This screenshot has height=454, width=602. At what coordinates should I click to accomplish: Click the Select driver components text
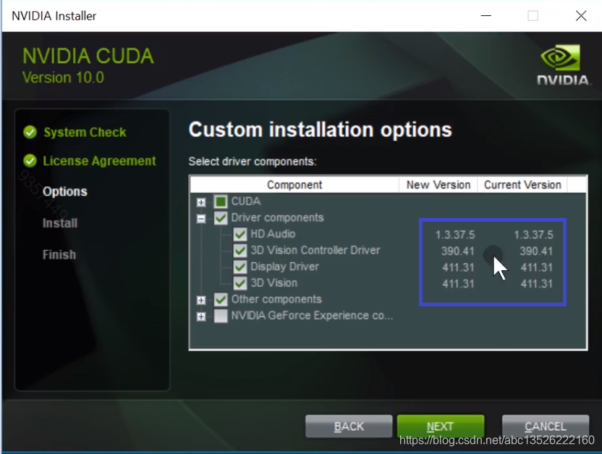(x=253, y=161)
